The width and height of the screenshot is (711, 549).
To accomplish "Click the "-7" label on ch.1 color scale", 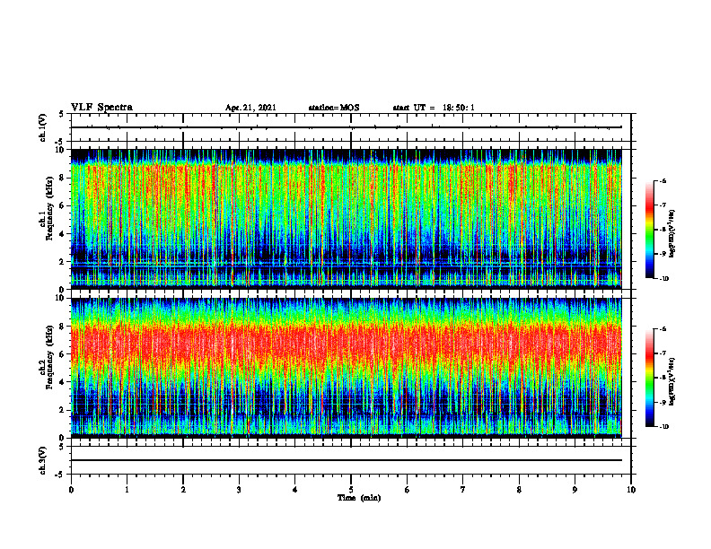I will (663, 205).
